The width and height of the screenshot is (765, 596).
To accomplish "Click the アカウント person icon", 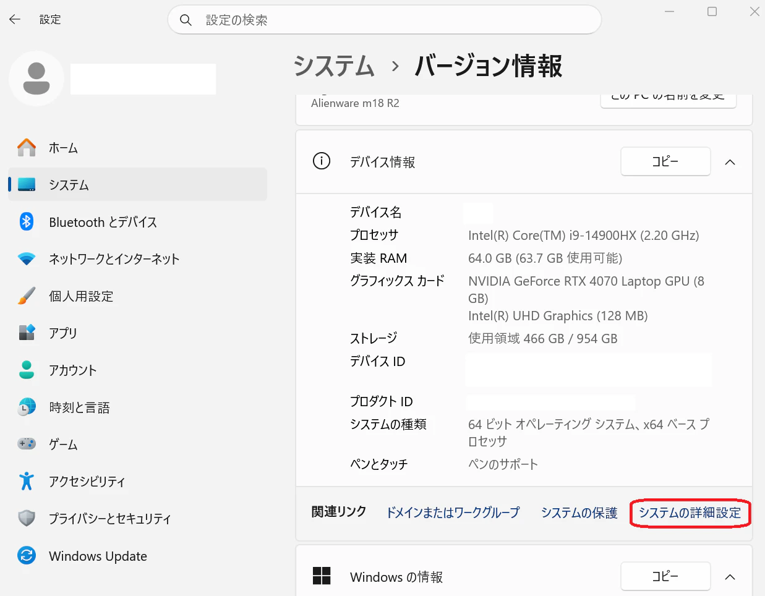I will click(x=27, y=370).
